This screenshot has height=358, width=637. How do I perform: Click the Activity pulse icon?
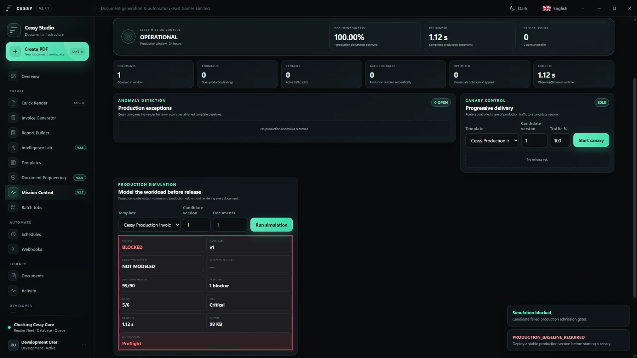pos(13,291)
